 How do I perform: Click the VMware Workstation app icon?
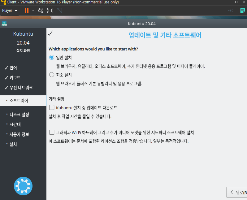tap(3, 2)
